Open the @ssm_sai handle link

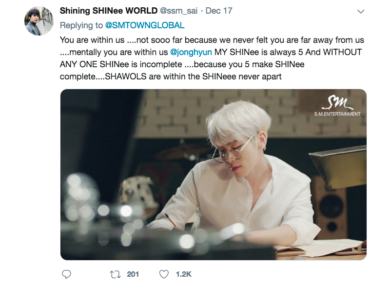coord(178,11)
